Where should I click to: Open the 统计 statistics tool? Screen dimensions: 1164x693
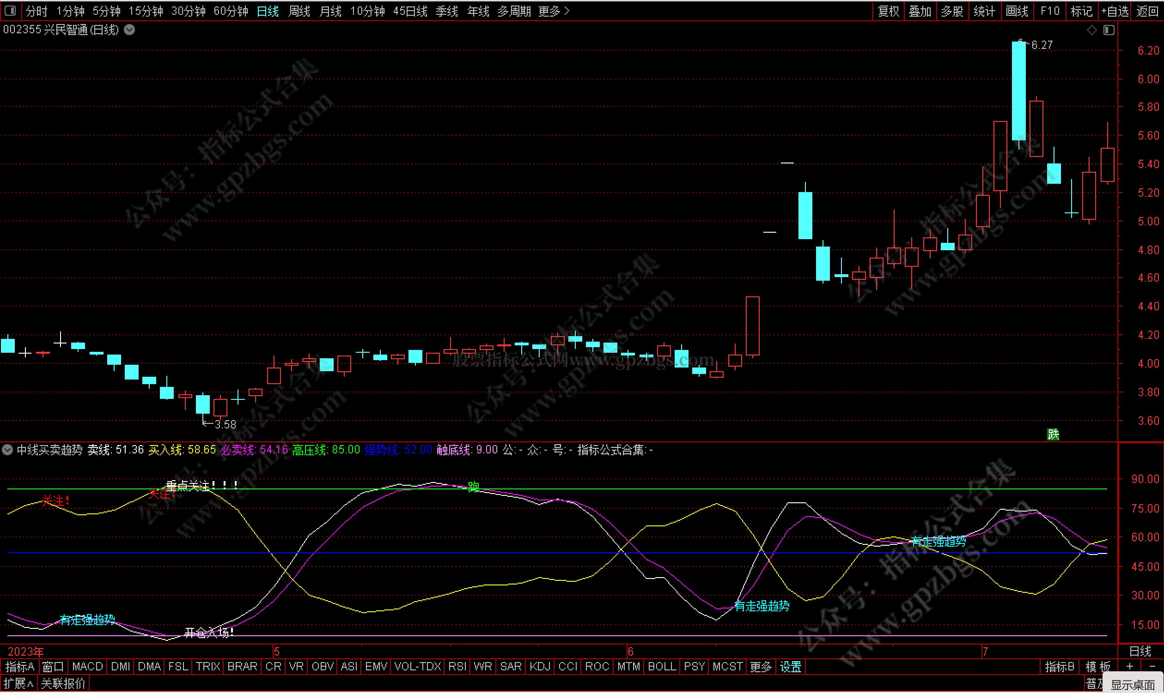pyautogui.click(x=984, y=11)
